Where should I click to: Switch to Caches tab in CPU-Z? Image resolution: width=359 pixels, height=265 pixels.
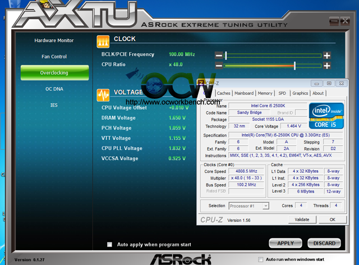tap(223, 93)
